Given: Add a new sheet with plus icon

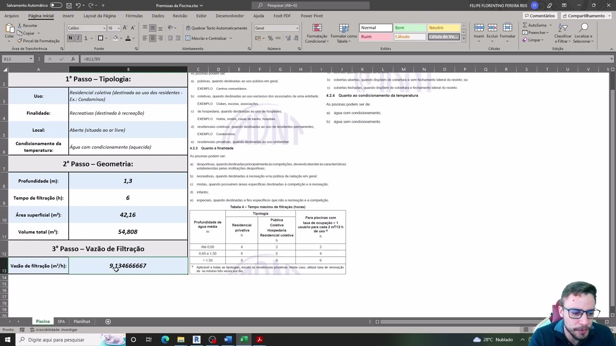Looking at the screenshot, I should (108, 321).
